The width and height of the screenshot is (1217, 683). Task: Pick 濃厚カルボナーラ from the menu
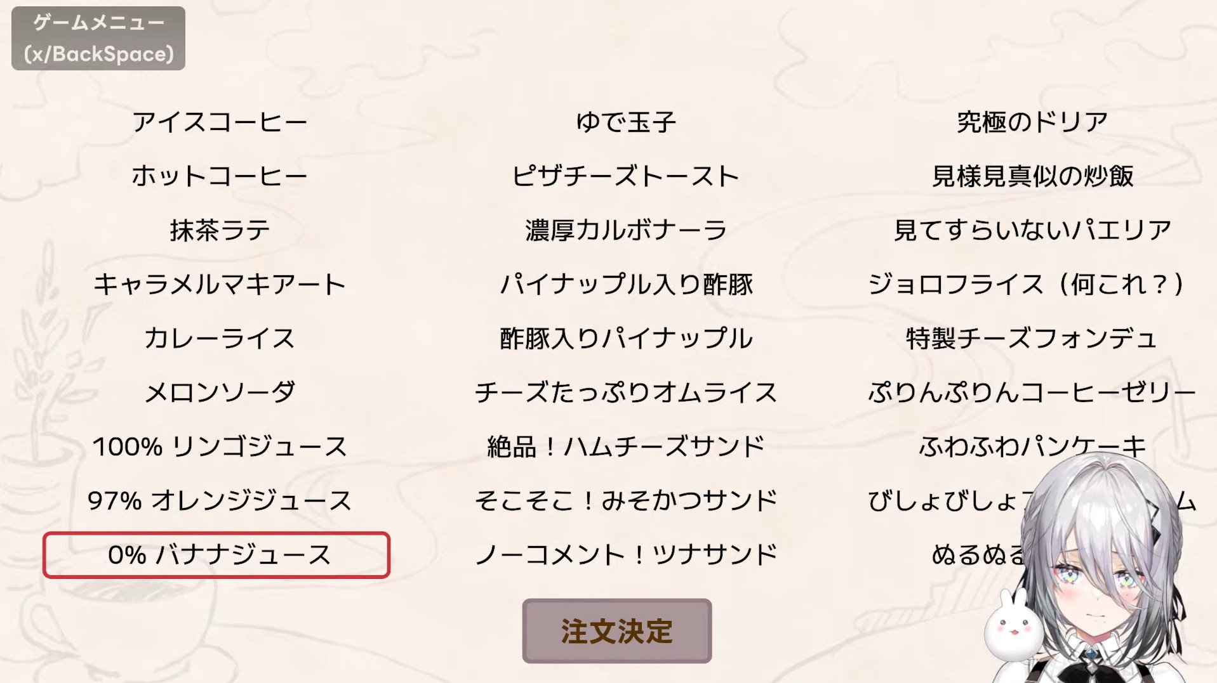pyautogui.click(x=626, y=230)
